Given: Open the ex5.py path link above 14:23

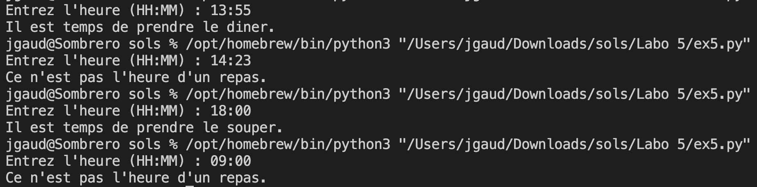Looking at the screenshot, I should click(x=574, y=44).
